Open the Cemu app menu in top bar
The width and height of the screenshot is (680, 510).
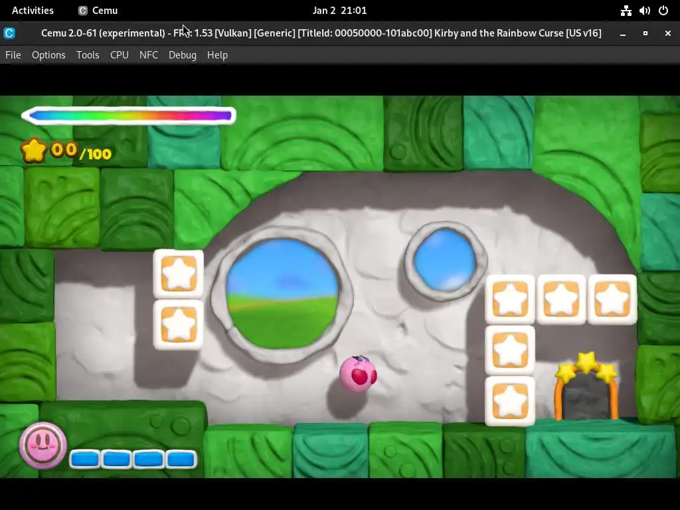click(x=98, y=11)
